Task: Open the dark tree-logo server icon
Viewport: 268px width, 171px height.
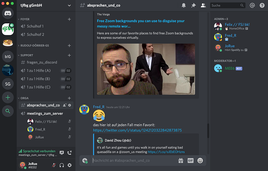Action: pos(8,70)
